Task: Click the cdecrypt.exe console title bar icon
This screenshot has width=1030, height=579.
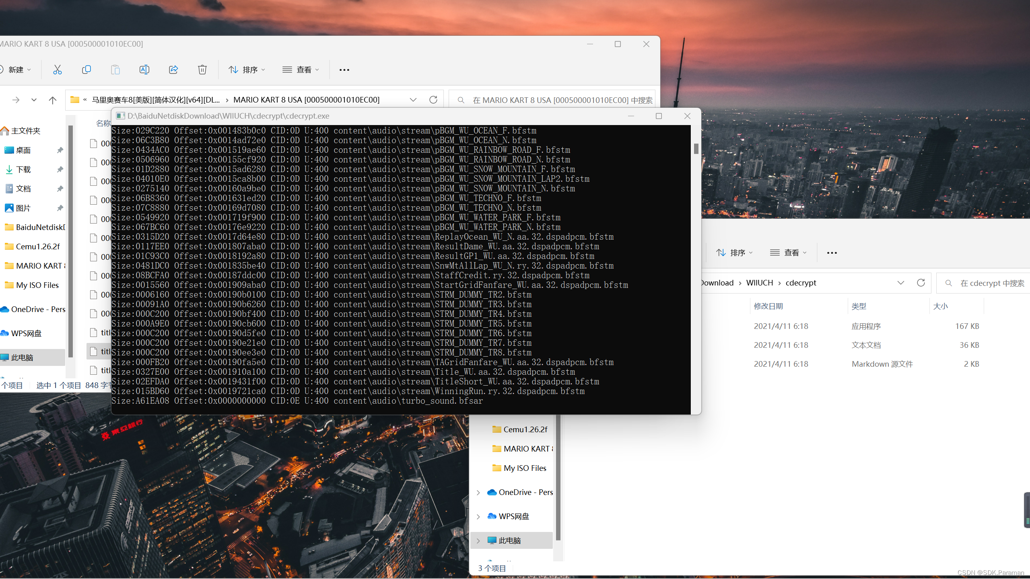Action: (x=120, y=116)
